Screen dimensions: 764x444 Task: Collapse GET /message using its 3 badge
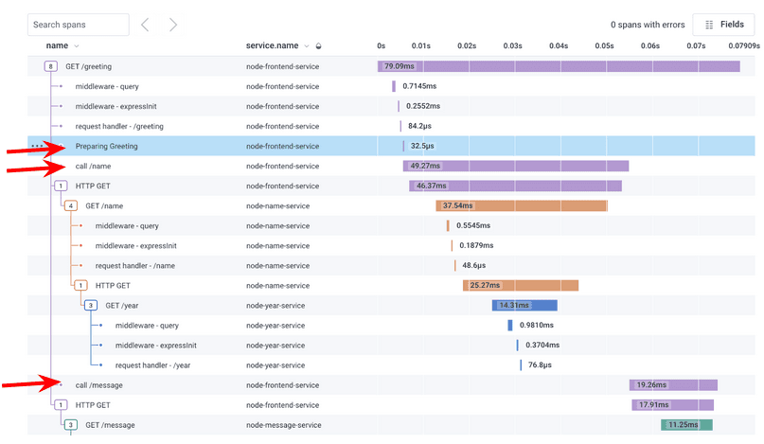(x=71, y=425)
